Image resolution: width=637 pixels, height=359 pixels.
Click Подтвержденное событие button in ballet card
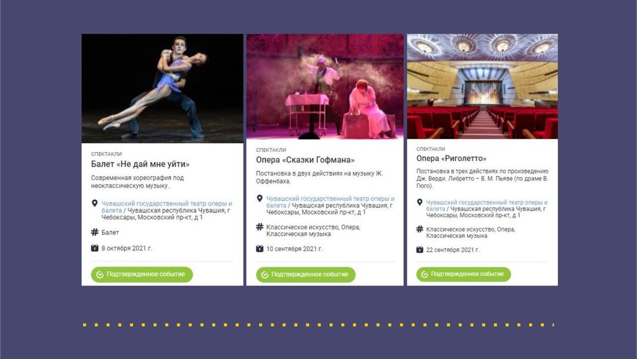(x=142, y=275)
